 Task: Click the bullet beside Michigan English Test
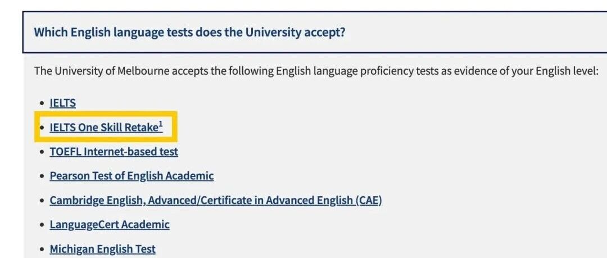pyautogui.click(x=42, y=250)
